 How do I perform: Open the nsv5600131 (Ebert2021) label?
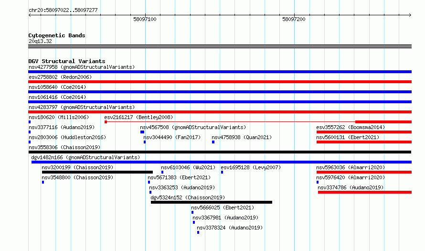pos(348,137)
